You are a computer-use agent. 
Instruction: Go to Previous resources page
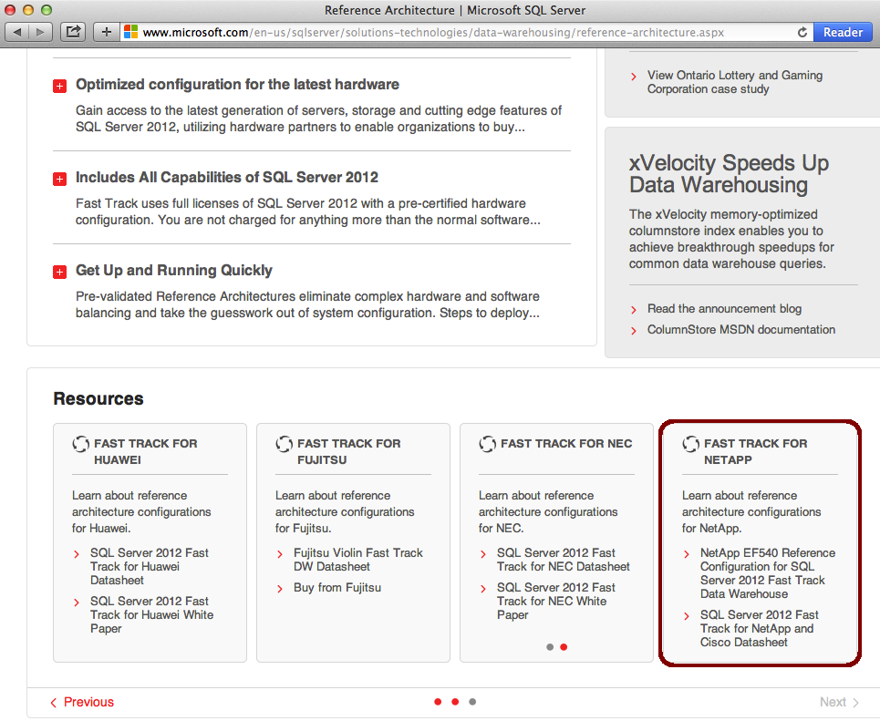[x=82, y=702]
